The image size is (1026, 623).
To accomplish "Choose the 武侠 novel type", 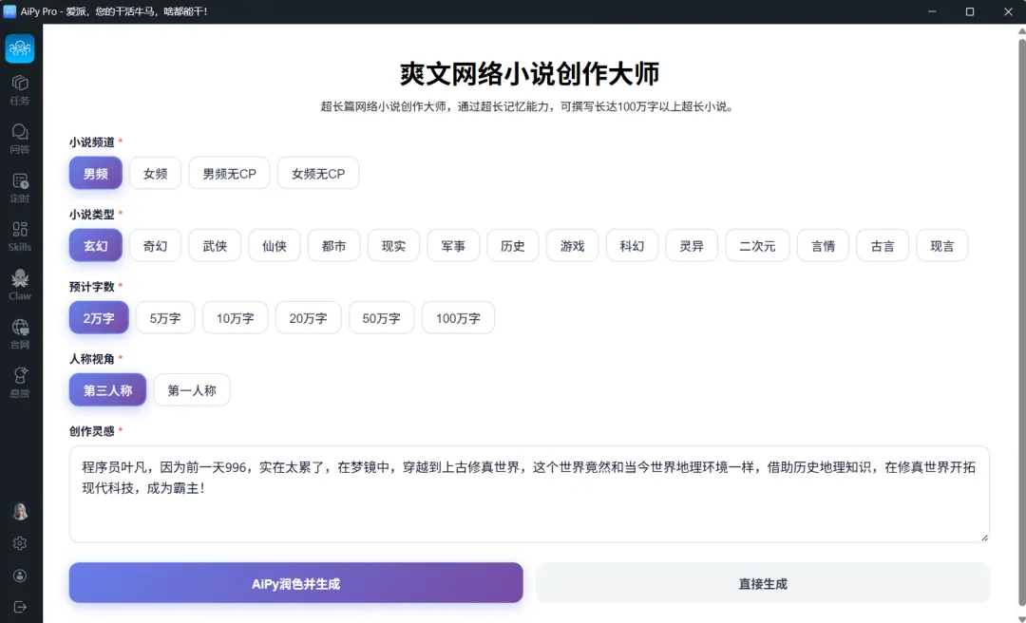I will pyautogui.click(x=215, y=246).
